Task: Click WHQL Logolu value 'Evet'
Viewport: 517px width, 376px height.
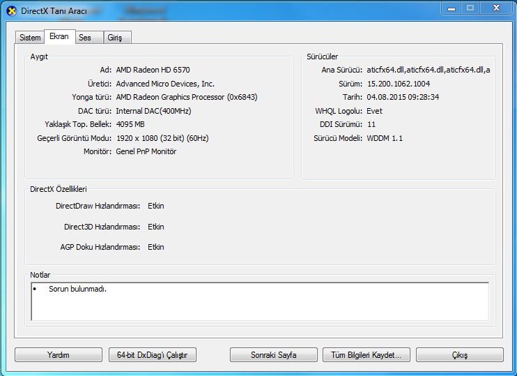Action: pos(375,111)
